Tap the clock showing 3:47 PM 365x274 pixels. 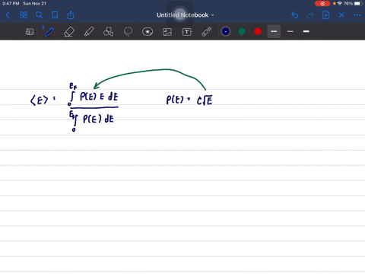coord(11,4)
